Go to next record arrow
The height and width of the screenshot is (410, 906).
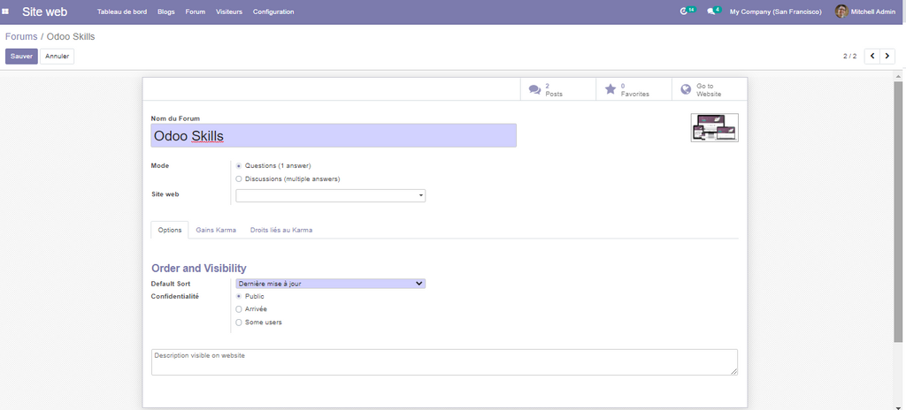(x=887, y=56)
